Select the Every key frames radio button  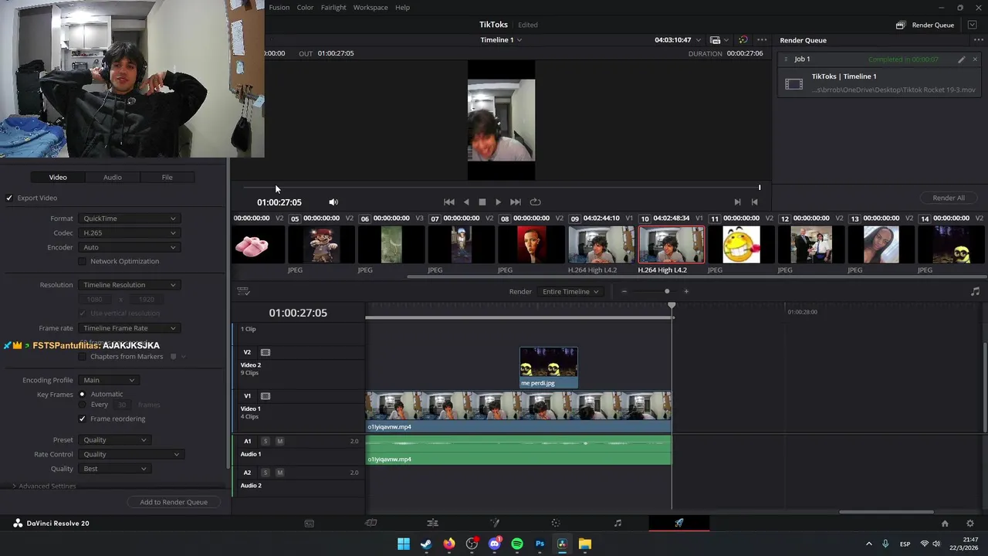click(83, 404)
